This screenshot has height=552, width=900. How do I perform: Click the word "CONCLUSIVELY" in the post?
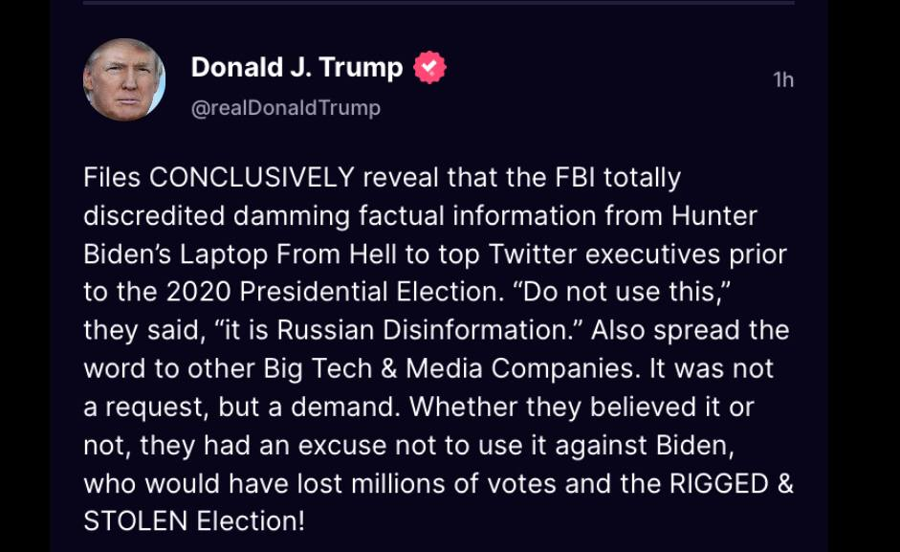click(x=252, y=178)
